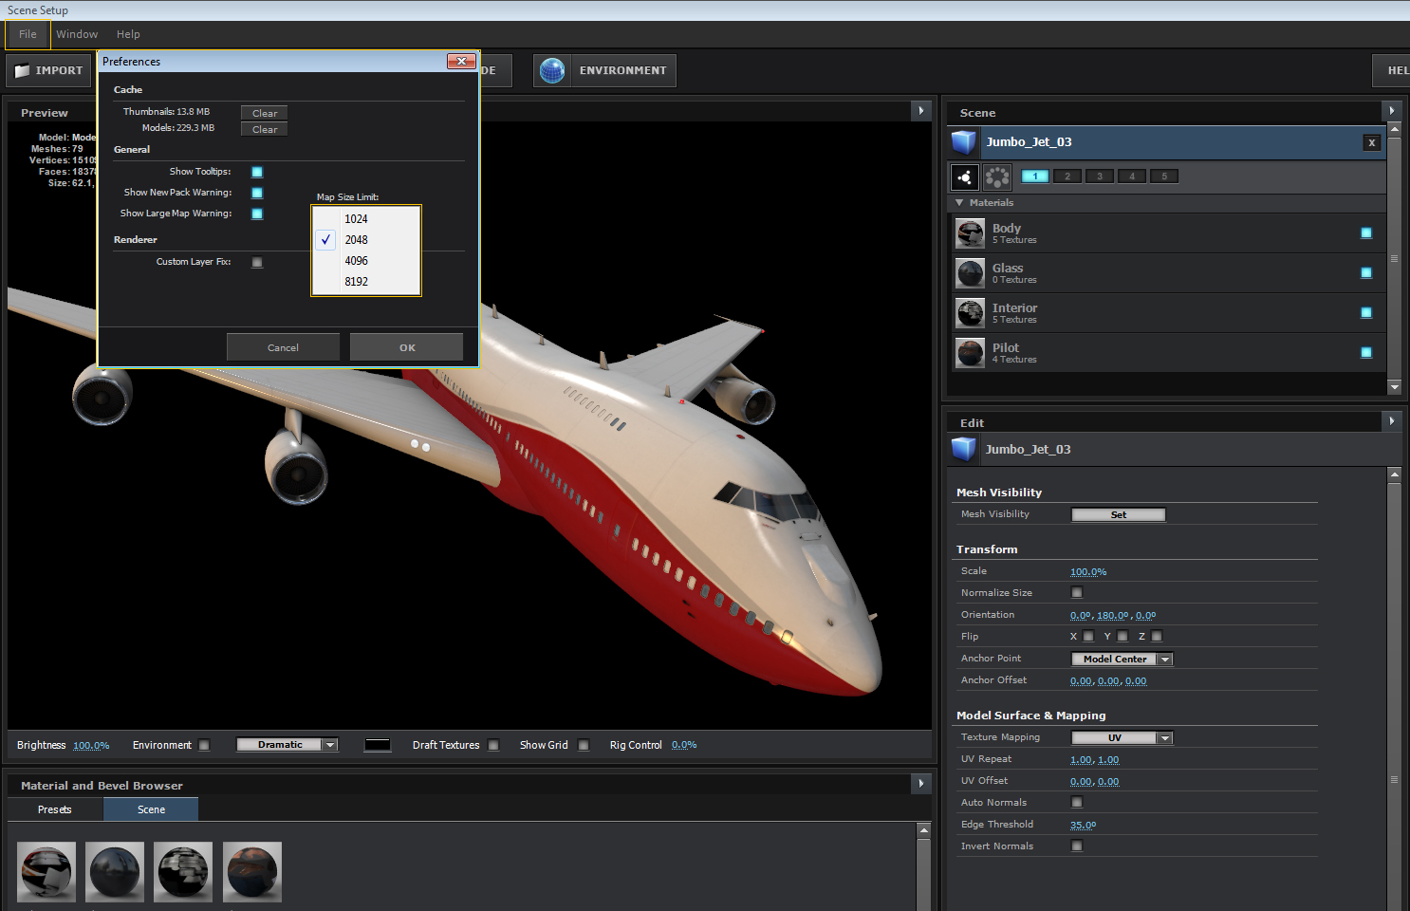This screenshot has width=1410, height=911.
Task: Remove Jumbo_Jet_03 with the X button
Action: click(1371, 142)
